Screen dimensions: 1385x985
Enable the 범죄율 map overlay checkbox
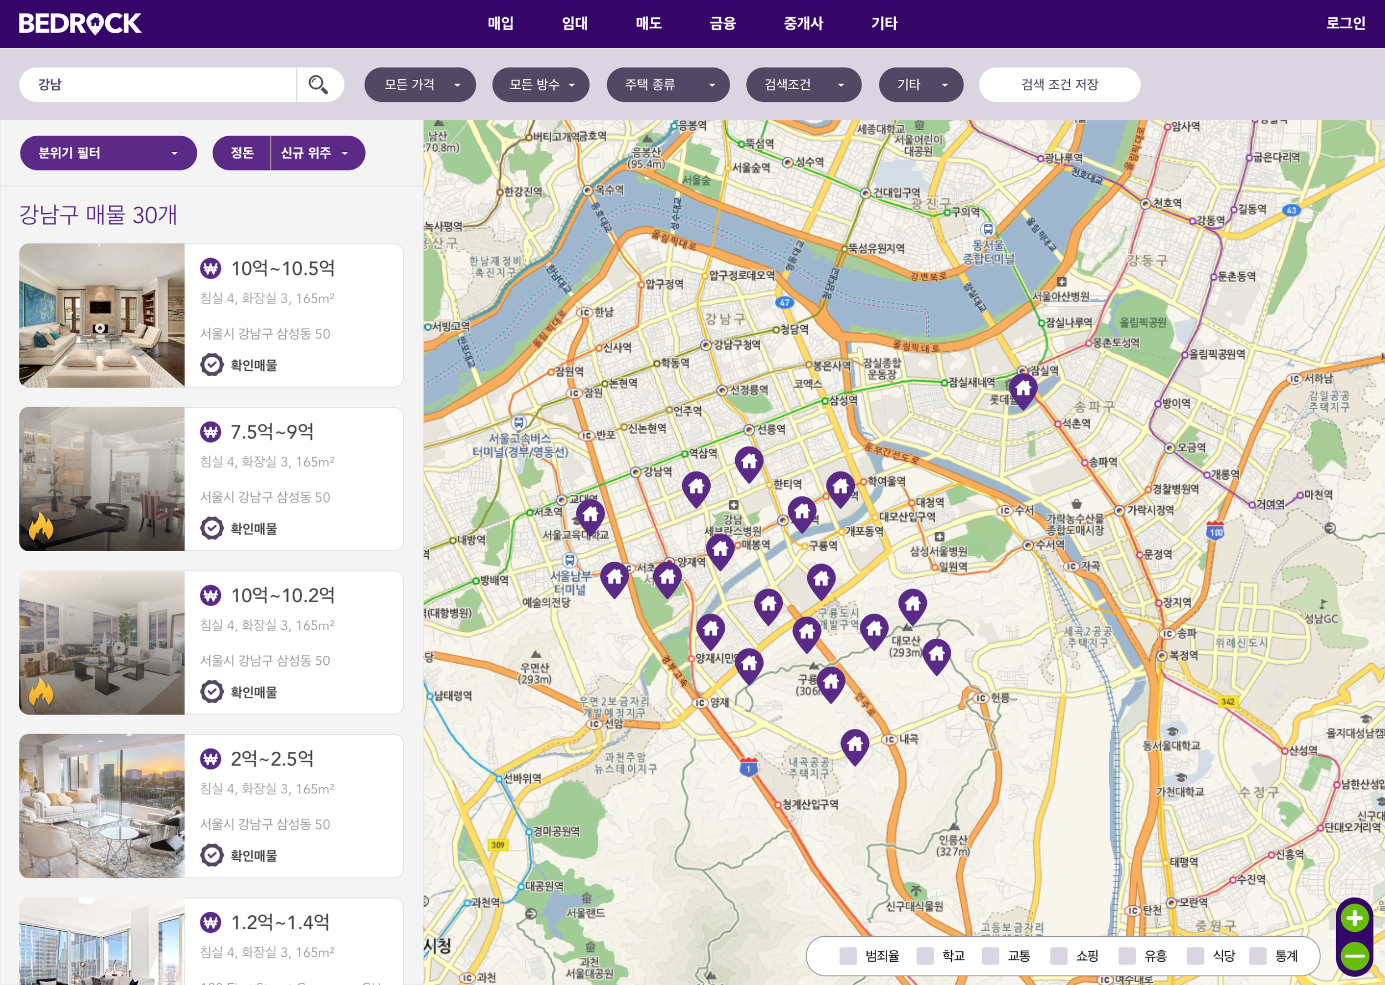[x=848, y=956]
